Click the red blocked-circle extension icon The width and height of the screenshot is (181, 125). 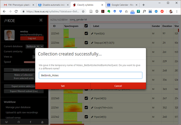point(162,11)
